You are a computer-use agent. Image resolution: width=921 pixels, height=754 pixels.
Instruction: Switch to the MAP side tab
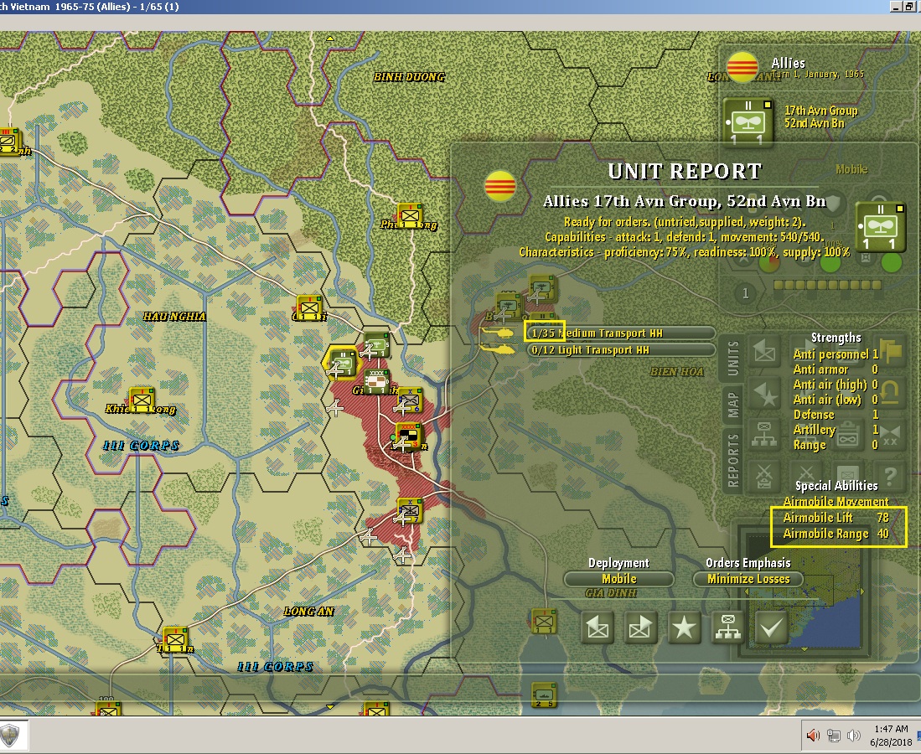click(x=733, y=404)
